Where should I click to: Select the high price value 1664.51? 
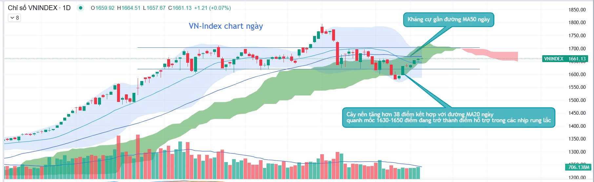pyautogui.click(x=131, y=8)
